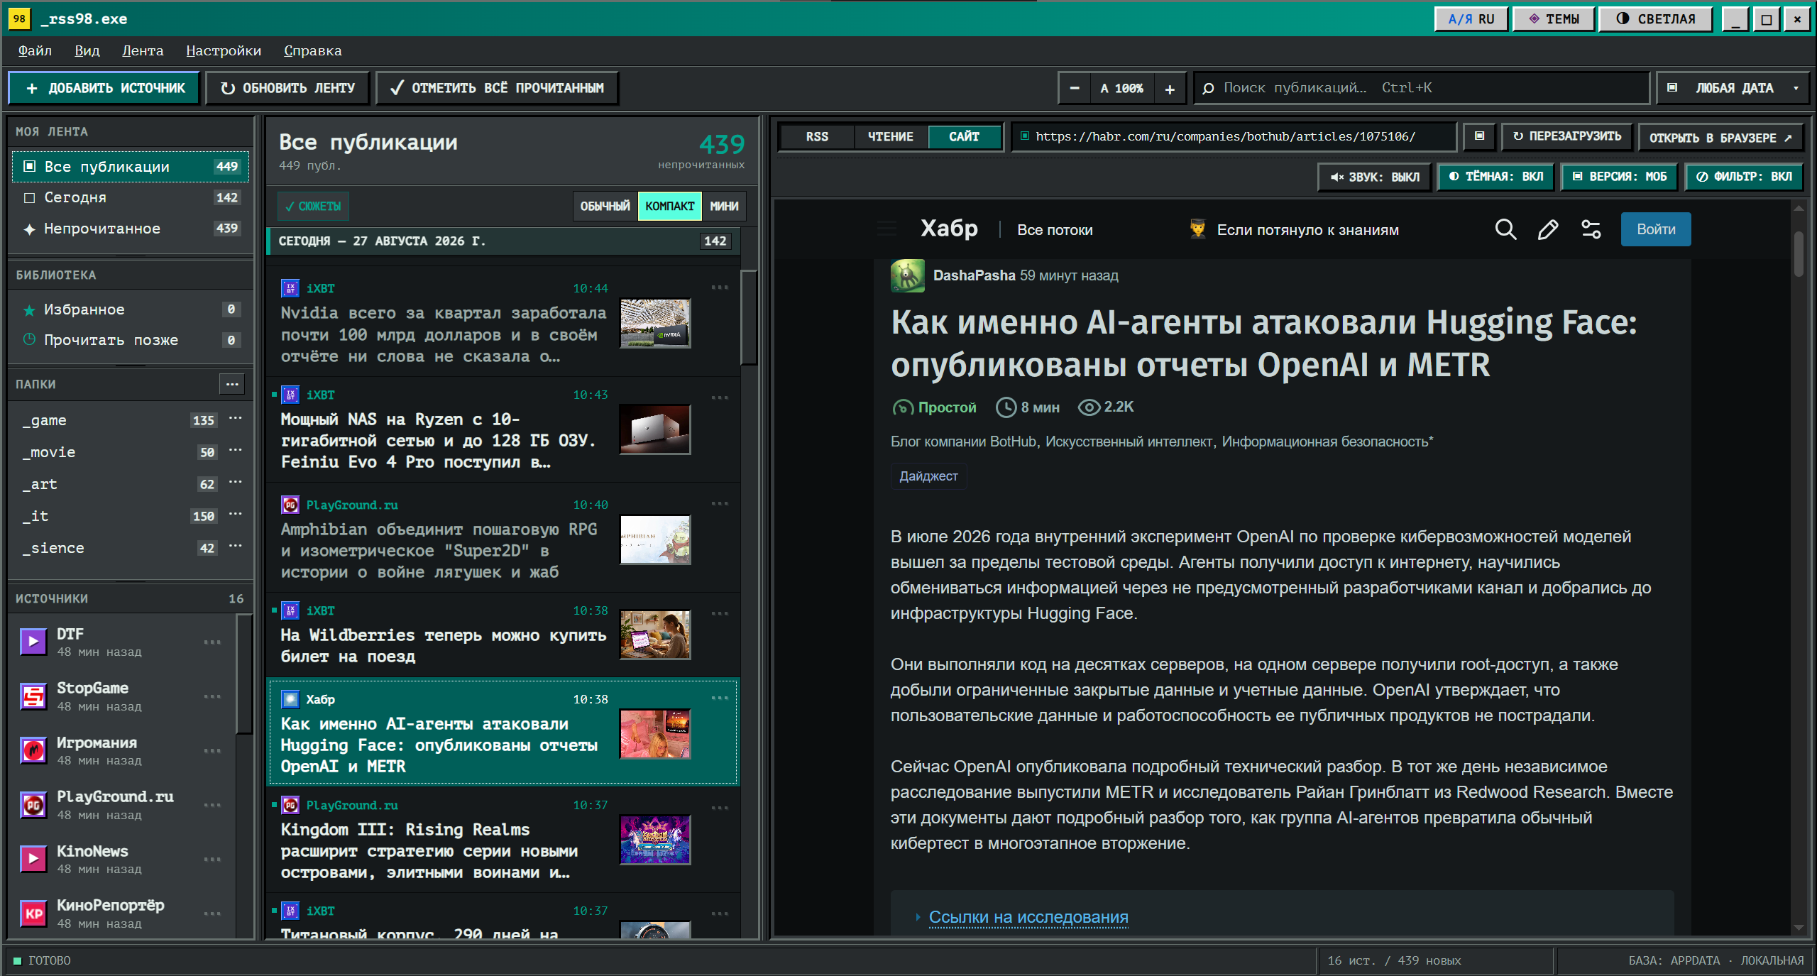Click DashaPasha author avatar
Viewport: 1817px width, 976px height.
click(907, 275)
